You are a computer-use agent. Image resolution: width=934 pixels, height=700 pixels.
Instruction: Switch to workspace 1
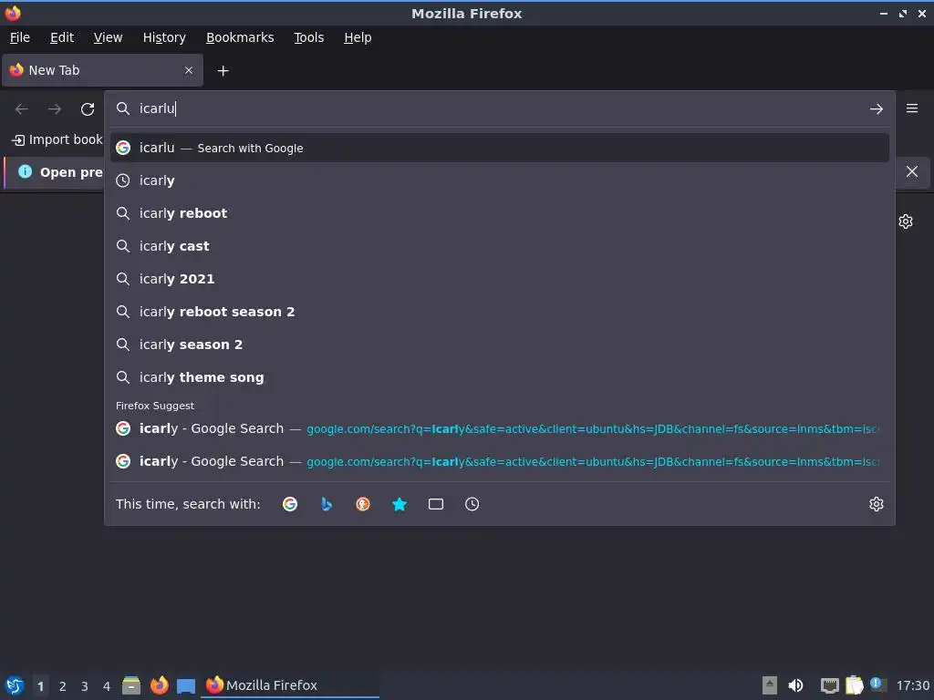coord(40,686)
